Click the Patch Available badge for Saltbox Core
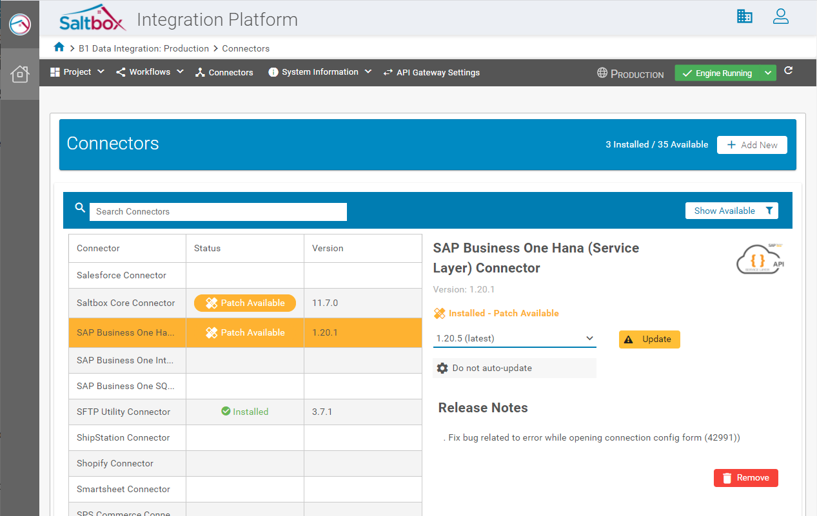 tap(245, 303)
